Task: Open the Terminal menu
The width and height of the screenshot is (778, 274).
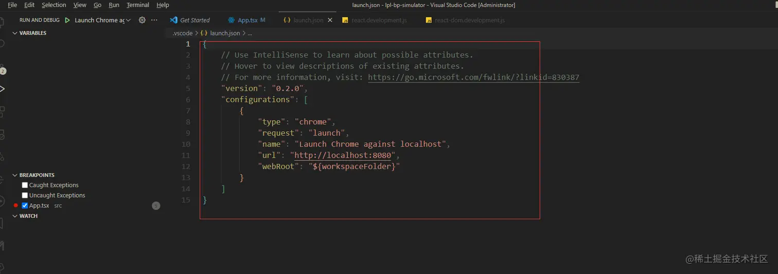Action: 138,5
